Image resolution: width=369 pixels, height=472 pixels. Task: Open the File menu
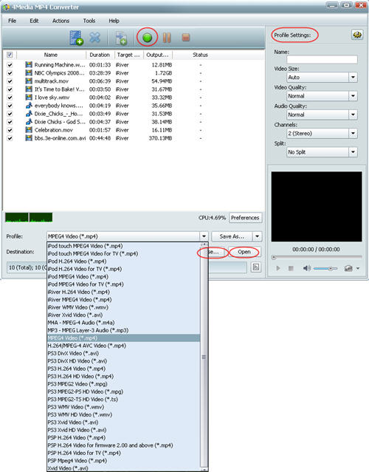click(12, 21)
